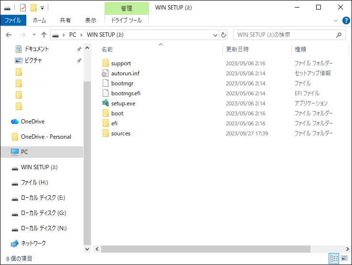Select the boot folder icon
This screenshot has height=265, width=352.
click(x=106, y=113)
